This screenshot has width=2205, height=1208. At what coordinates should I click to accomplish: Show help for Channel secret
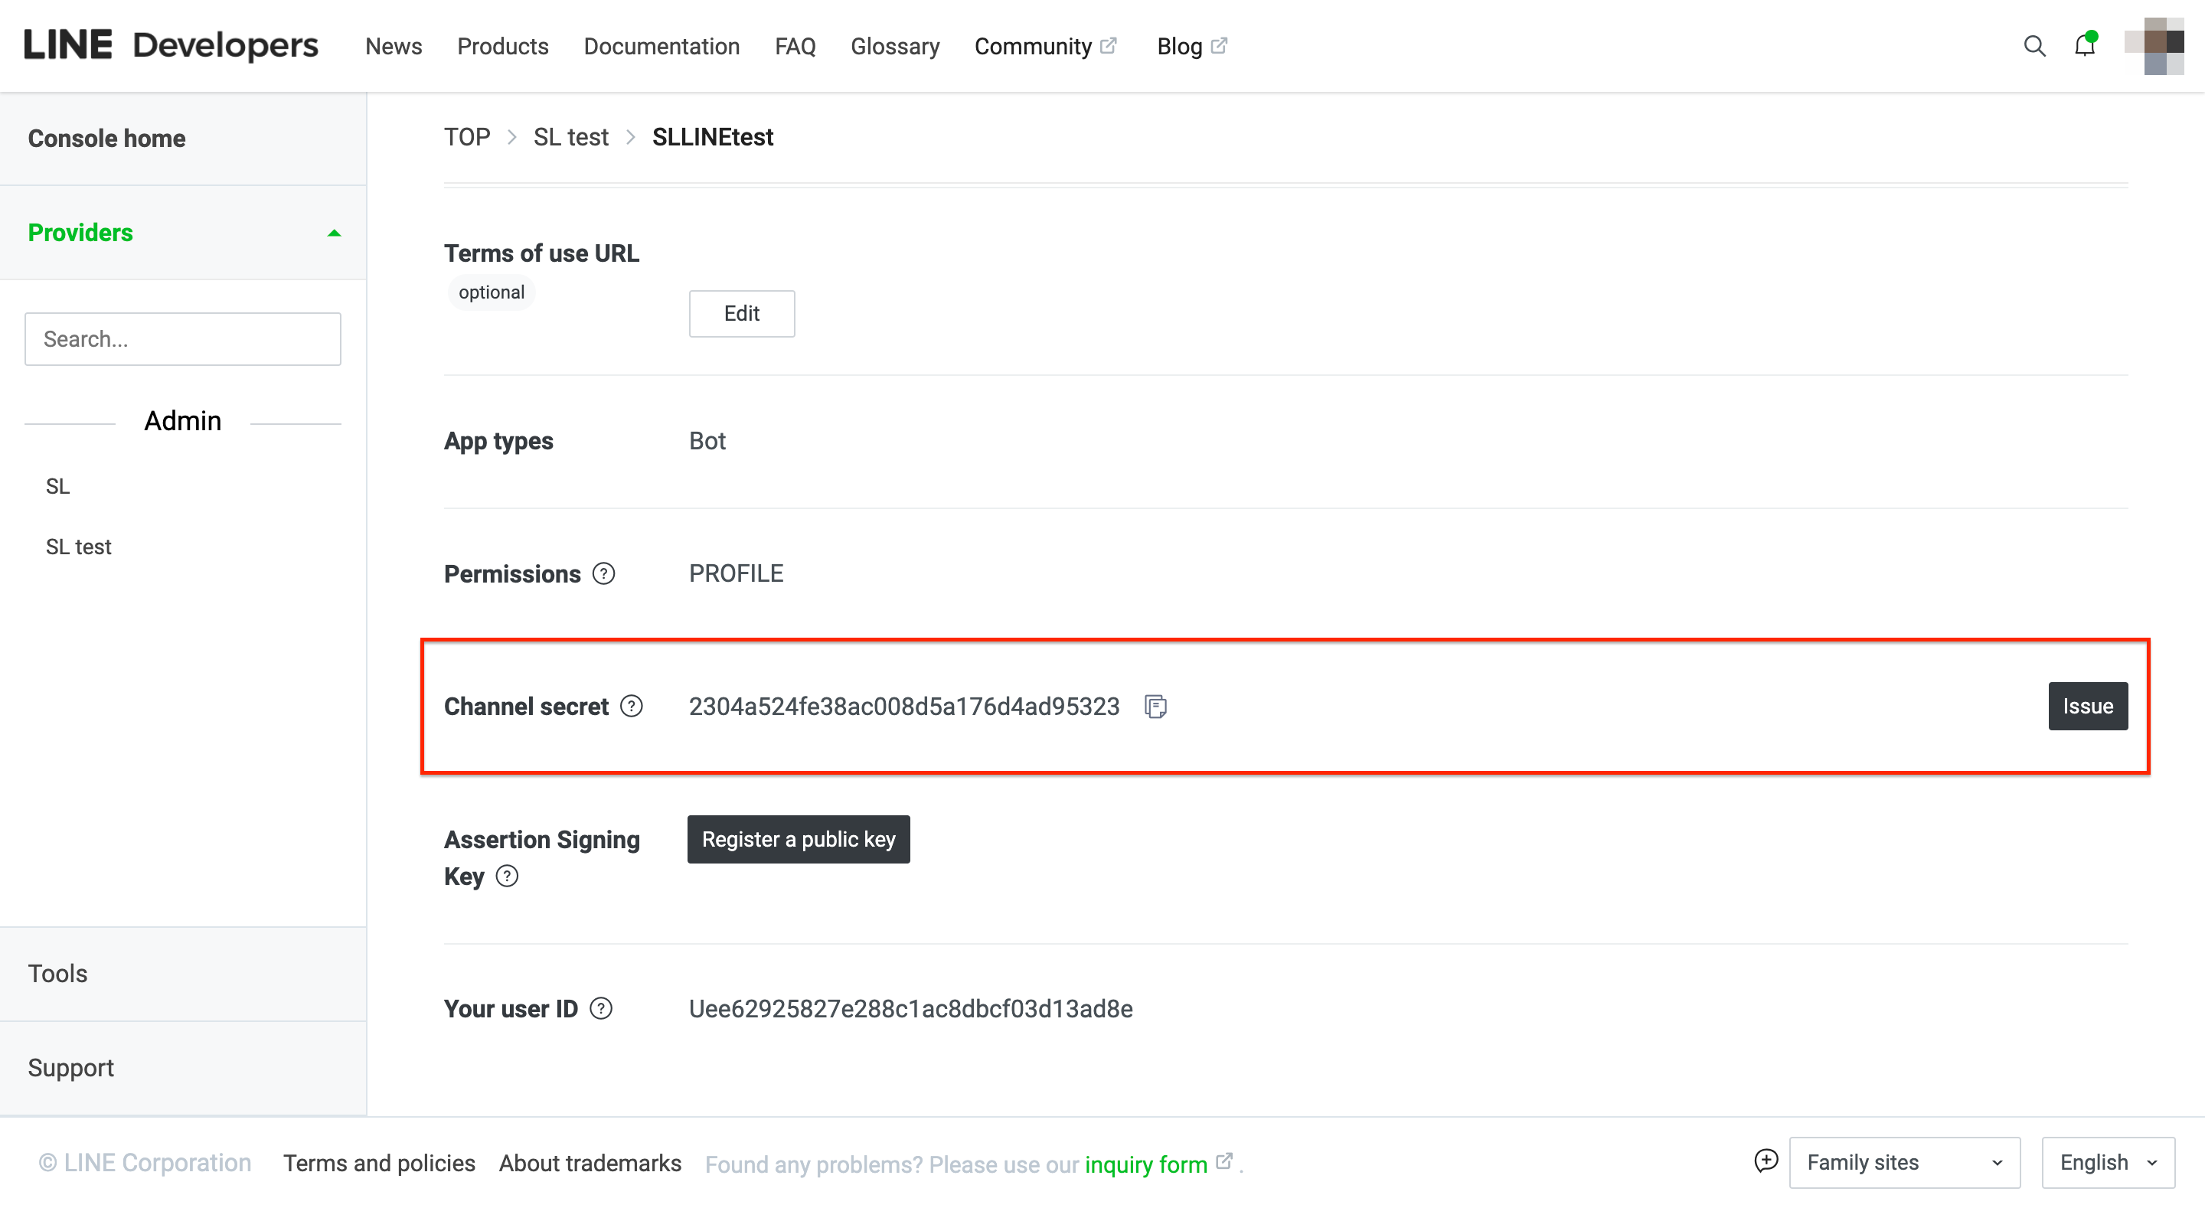(x=632, y=707)
